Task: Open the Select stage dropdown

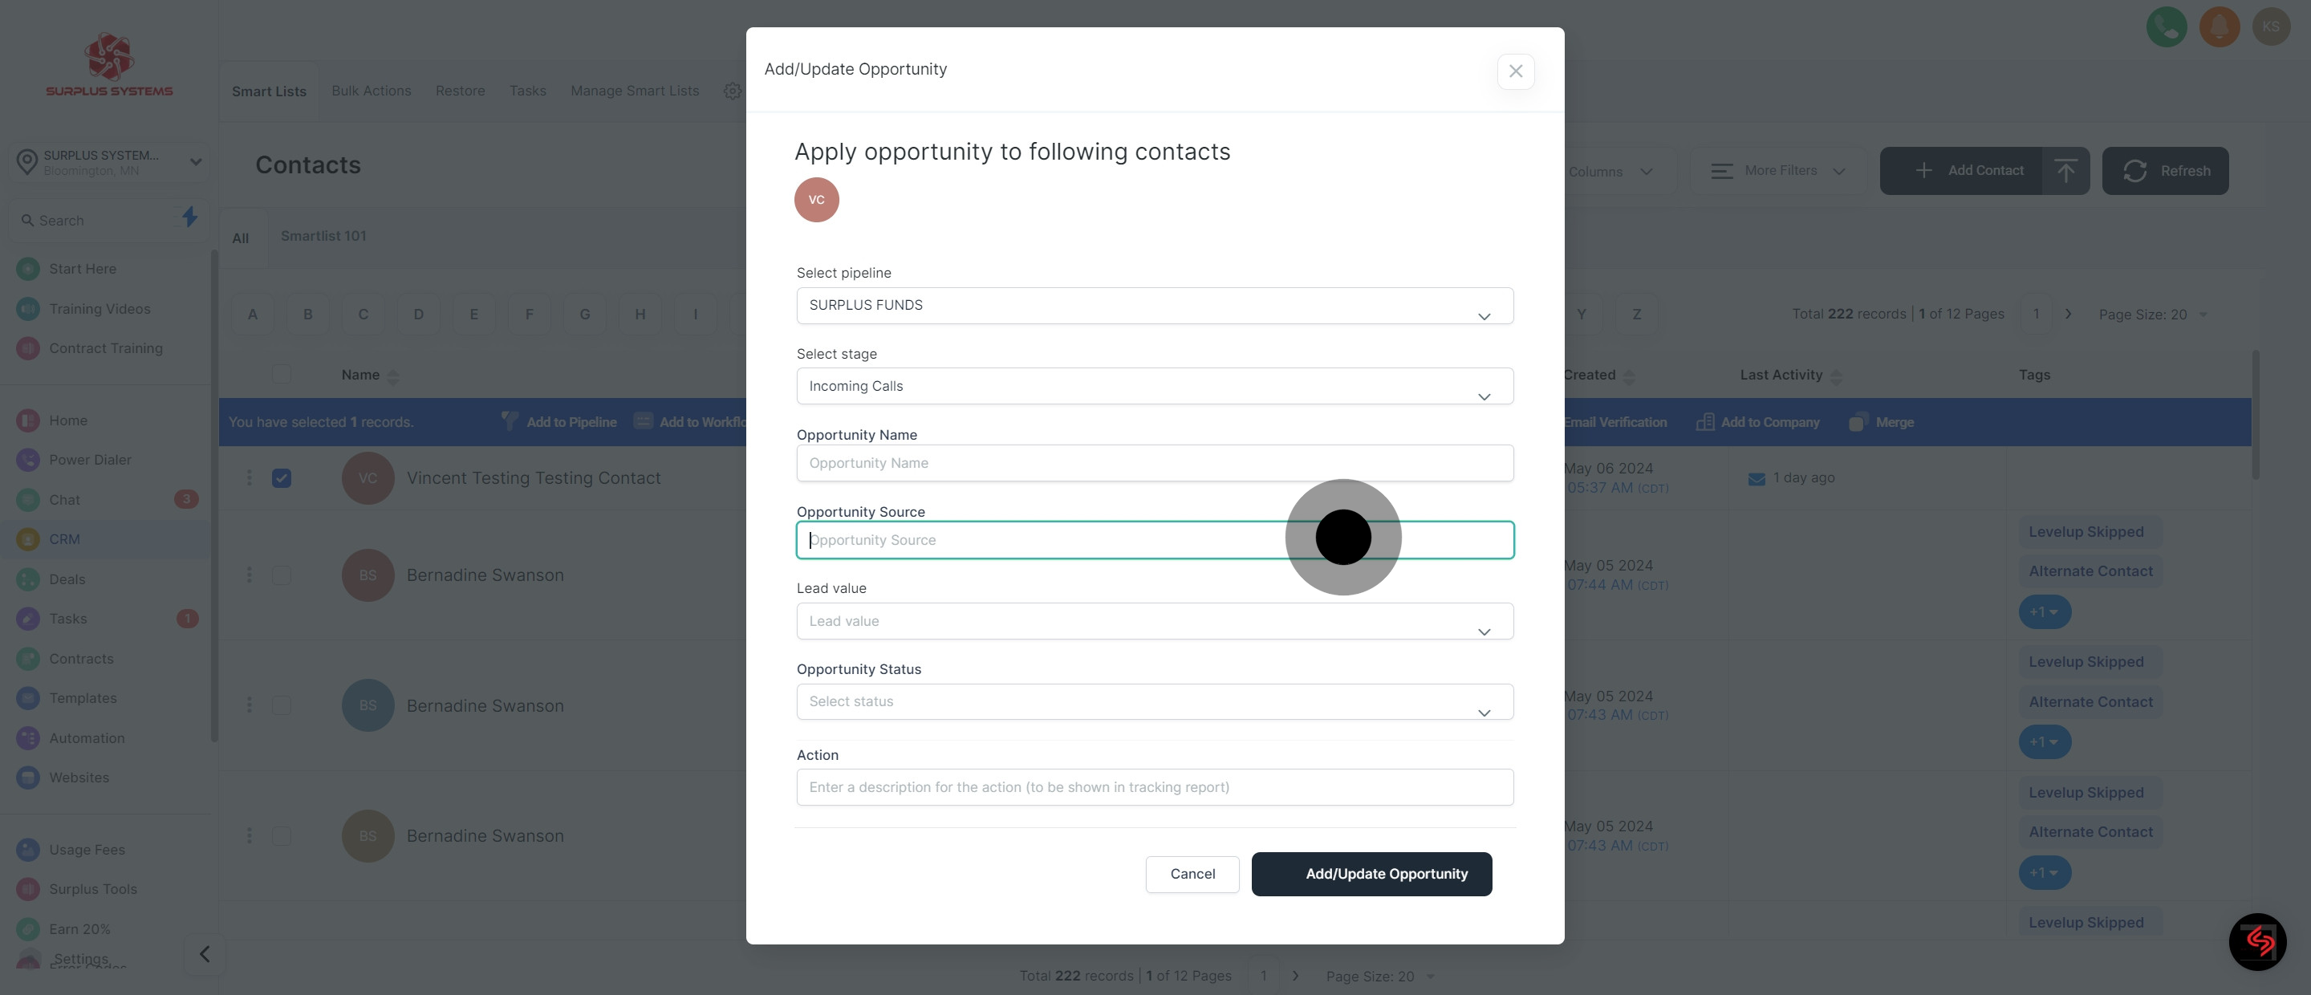Action: [x=1155, y=386]
